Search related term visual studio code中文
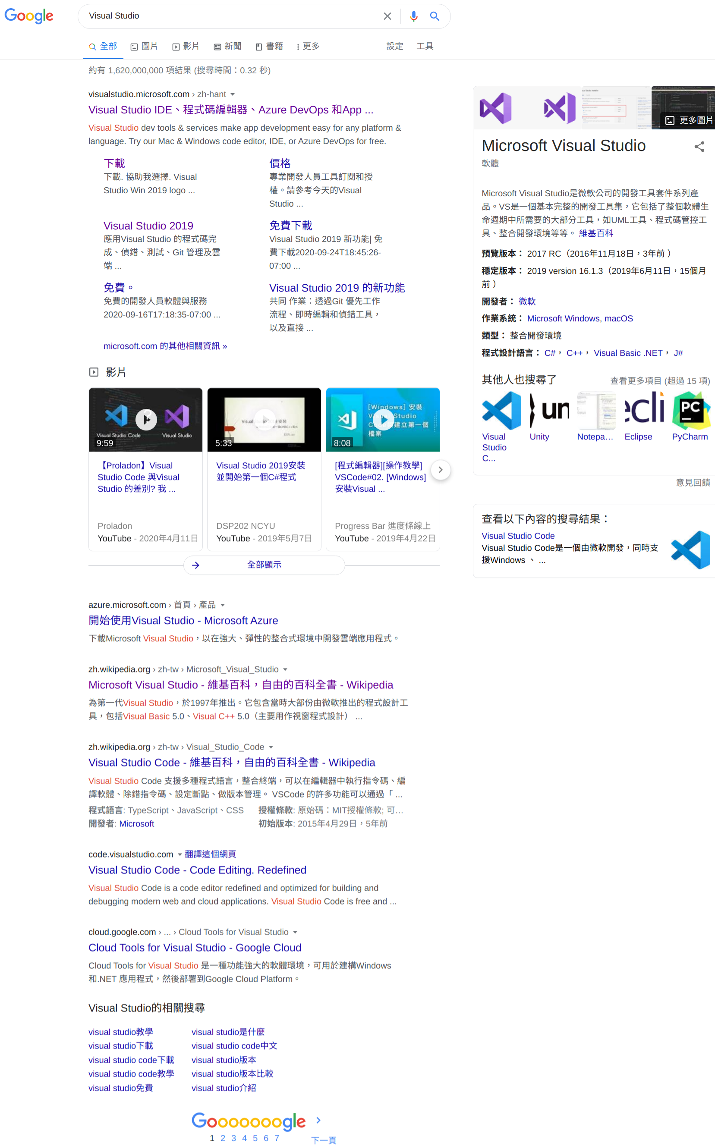This screenshot has height=1146, width=715. click(234, 1046)
